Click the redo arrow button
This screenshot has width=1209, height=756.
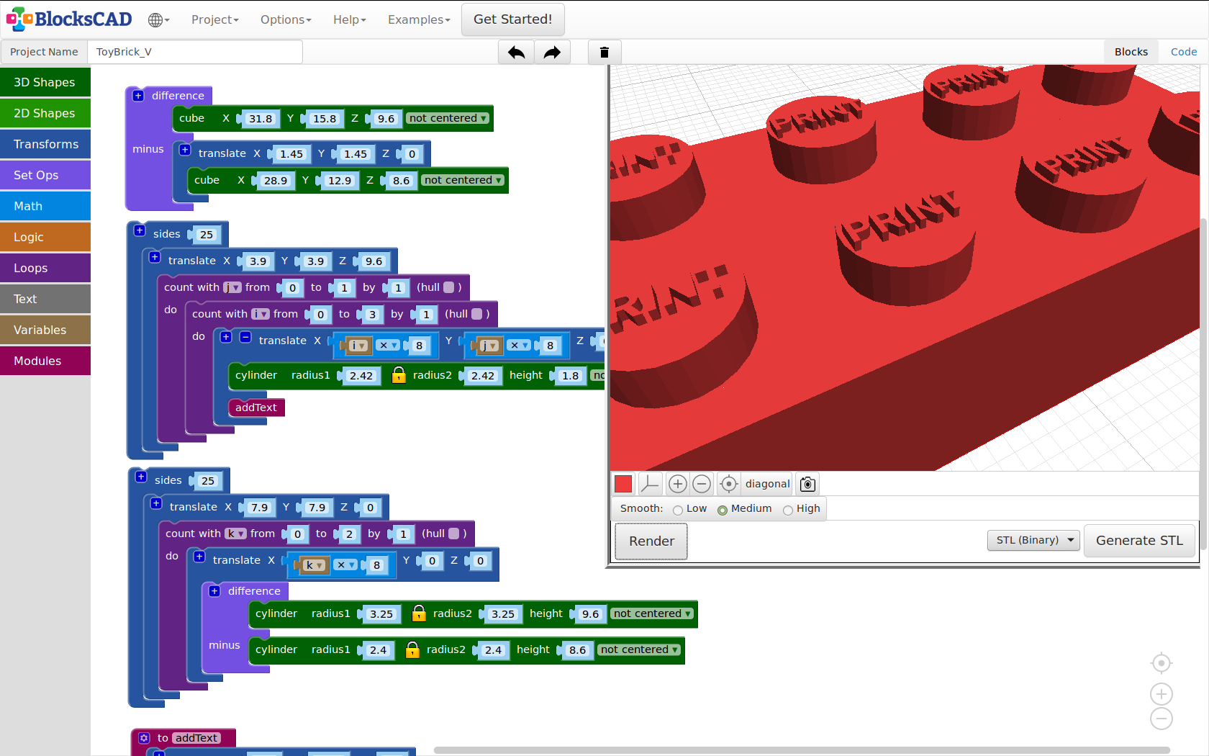click(552, 52)
